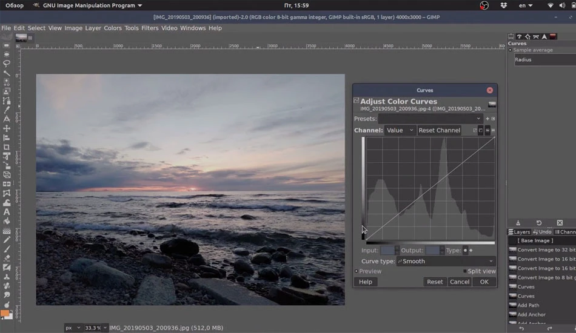
Task: Select the Move tool
Action: [x=7, y=128]
